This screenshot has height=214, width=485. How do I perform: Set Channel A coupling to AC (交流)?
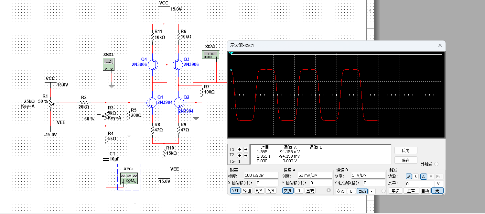(x=288, y=191)
